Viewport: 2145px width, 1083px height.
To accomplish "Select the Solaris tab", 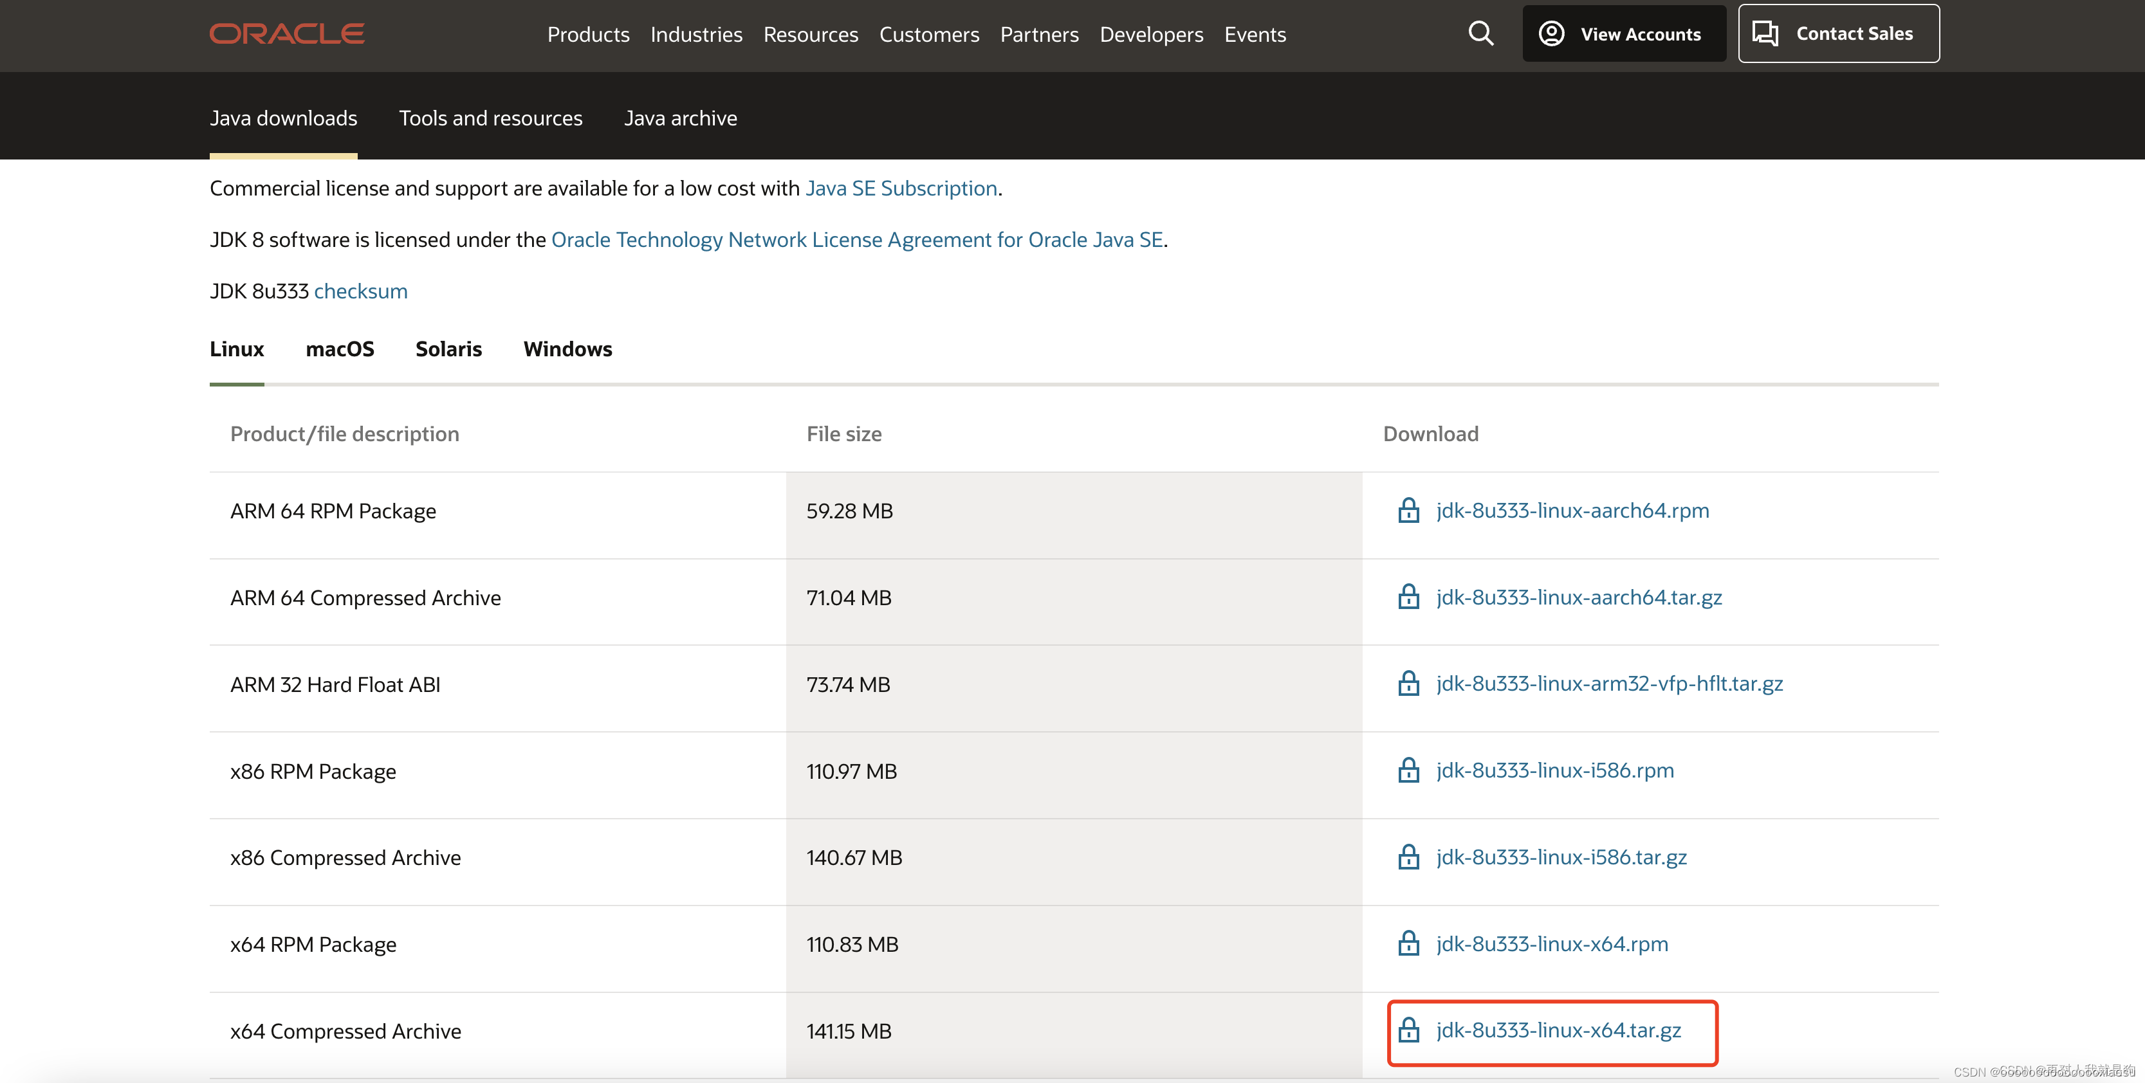I will click(448, 349).
